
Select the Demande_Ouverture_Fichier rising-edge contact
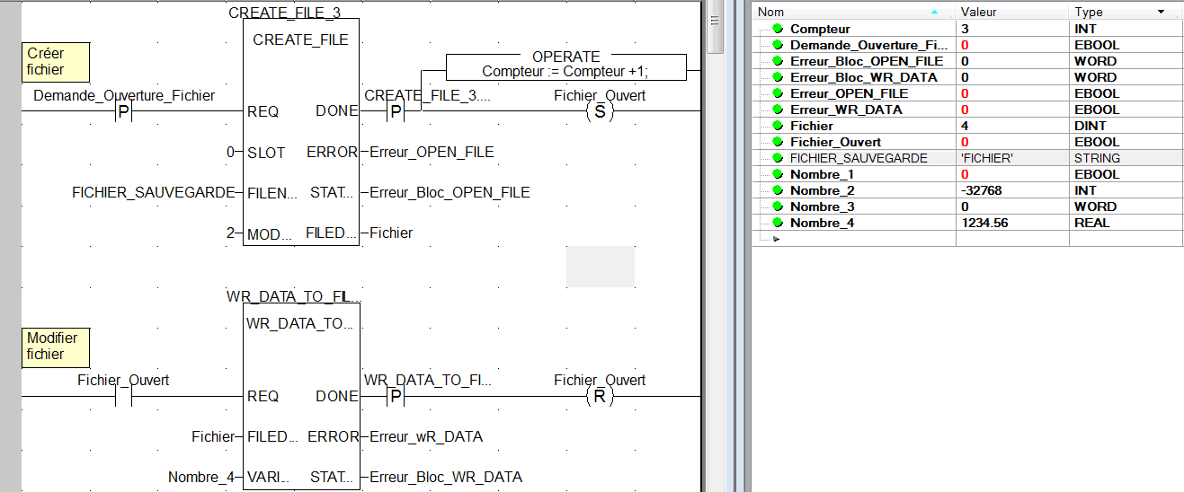(124, 112)
